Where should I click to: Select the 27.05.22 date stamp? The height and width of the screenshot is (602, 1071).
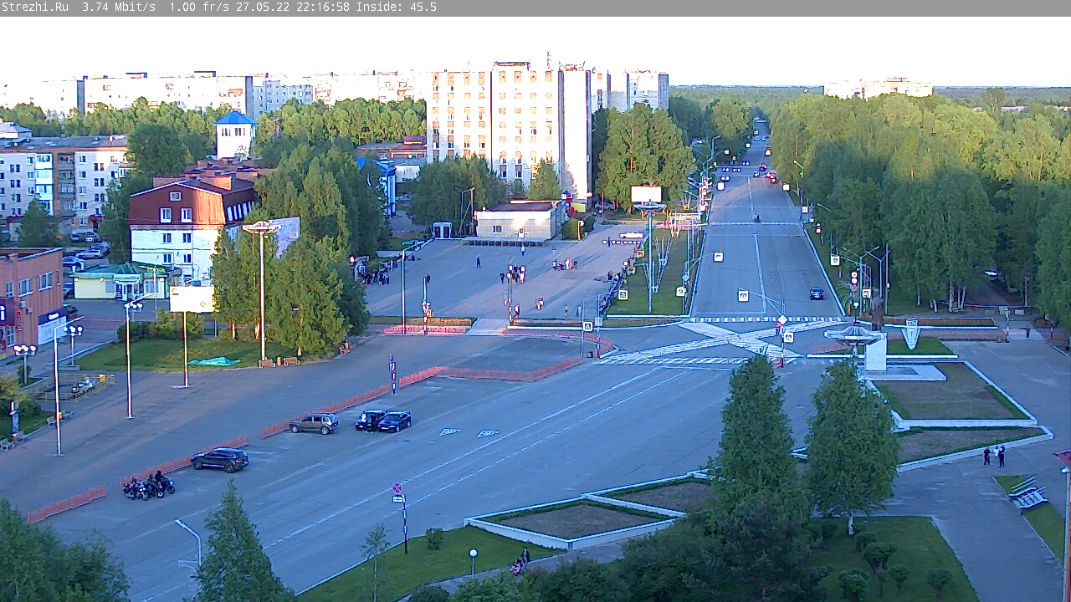tap(262, 8)
